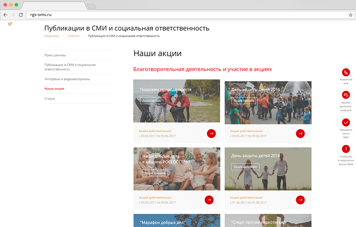This screenshot has height=227, width=356.
Task: Click 'День защиты детей 2018' card image
Action: click(268, 169)
